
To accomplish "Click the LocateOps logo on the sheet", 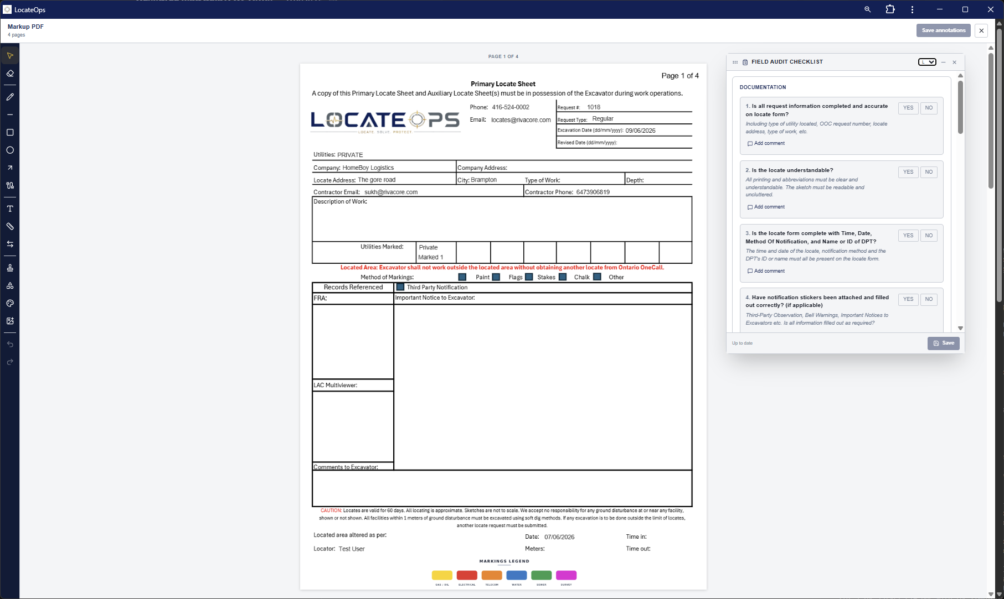I will (x=385, y=122).
